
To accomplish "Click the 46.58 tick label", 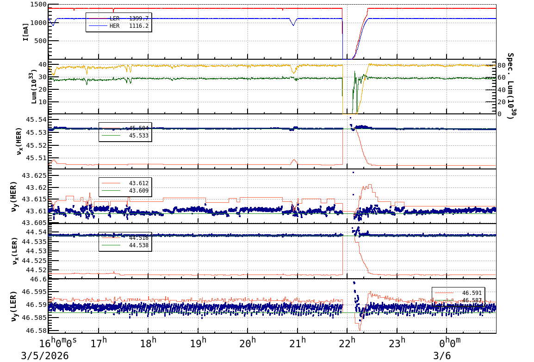I will point(36,331).
